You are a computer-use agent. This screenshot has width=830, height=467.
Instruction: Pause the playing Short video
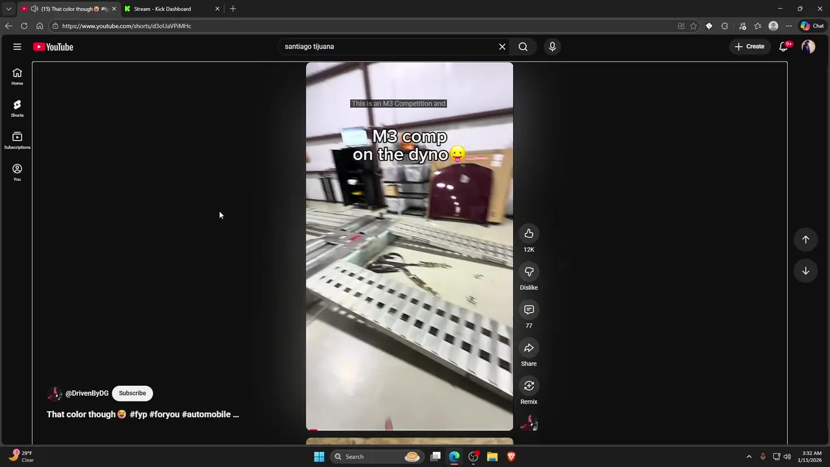click(409, 246)
